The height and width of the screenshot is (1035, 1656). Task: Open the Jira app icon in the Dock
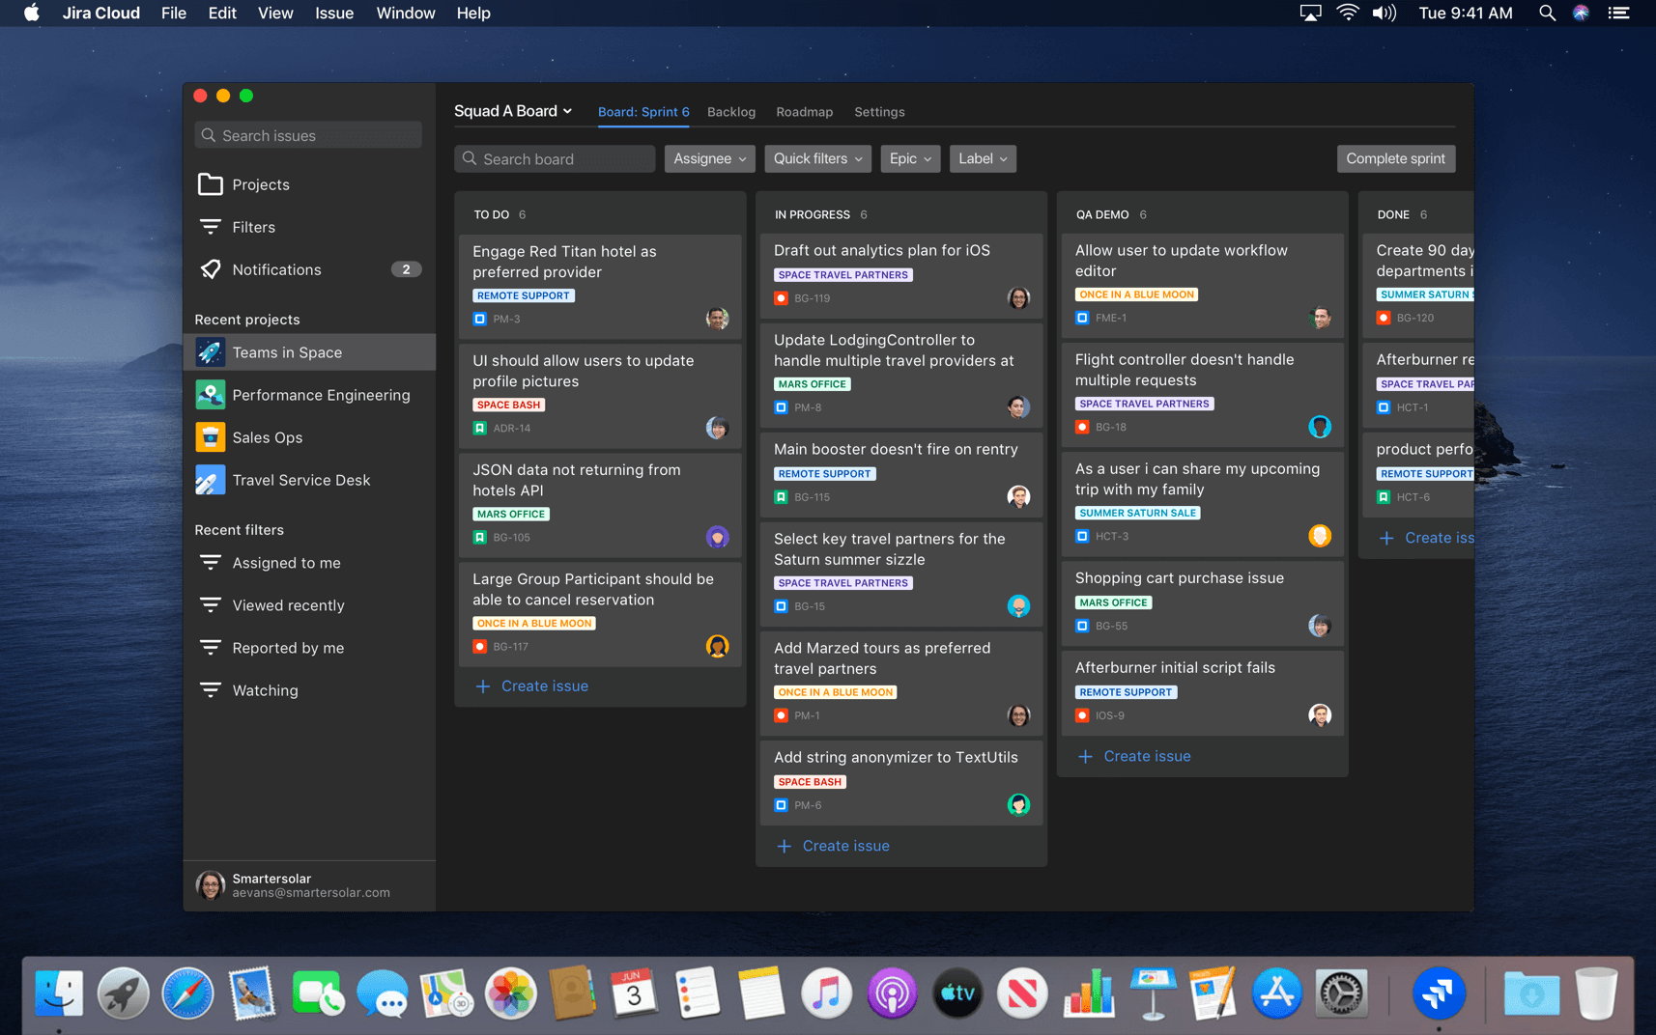tap(1439, 993)
